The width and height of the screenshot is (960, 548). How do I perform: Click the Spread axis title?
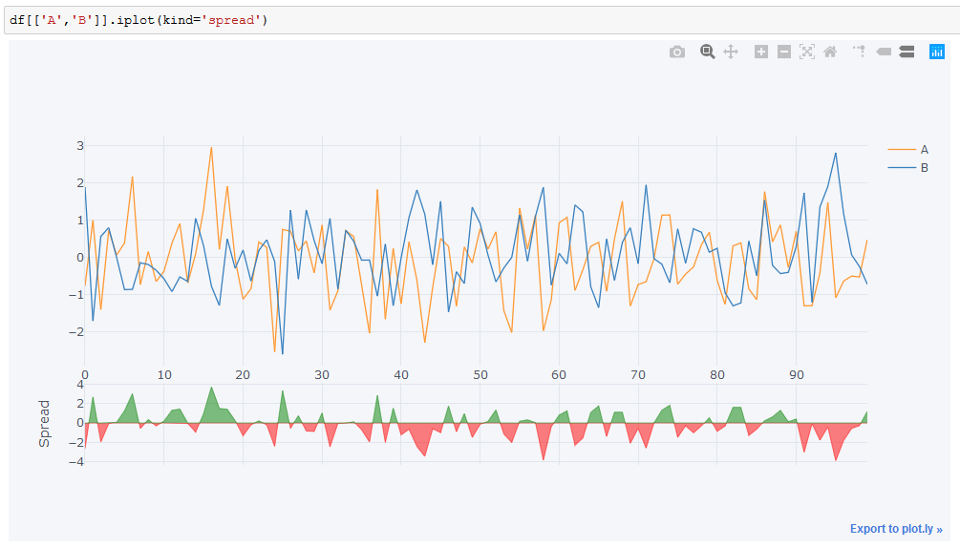(44, 423)
